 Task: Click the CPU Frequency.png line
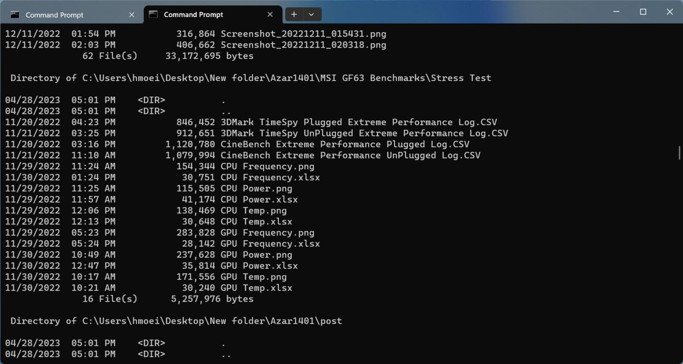(160, 167)
